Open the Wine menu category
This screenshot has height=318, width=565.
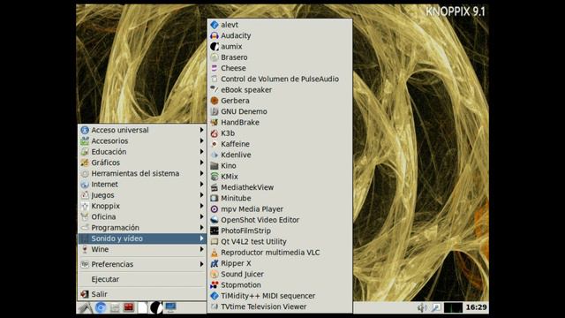[x=142, y=249]
